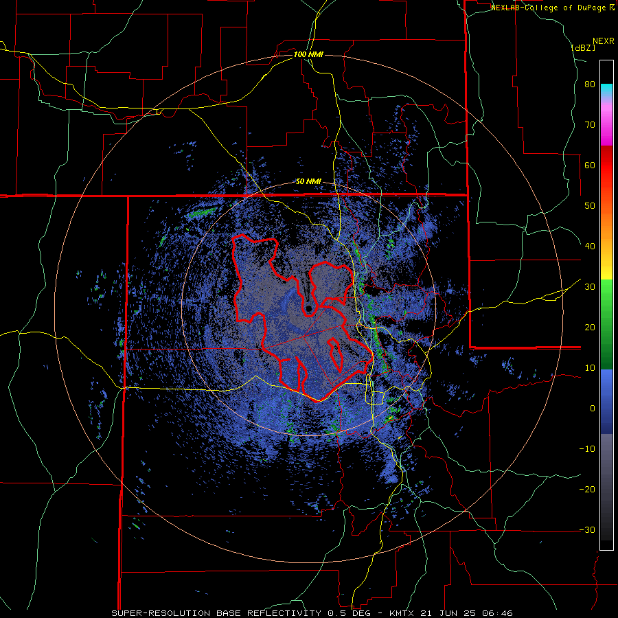Select the 70 value on dBZ scale
This screenshot has height=618, width=618.
click(590, 125)
